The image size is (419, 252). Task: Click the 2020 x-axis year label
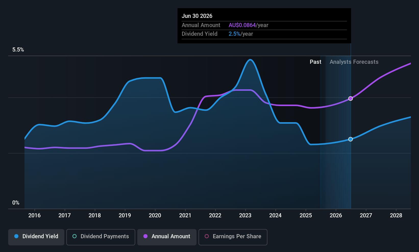[x=155, y=216]
